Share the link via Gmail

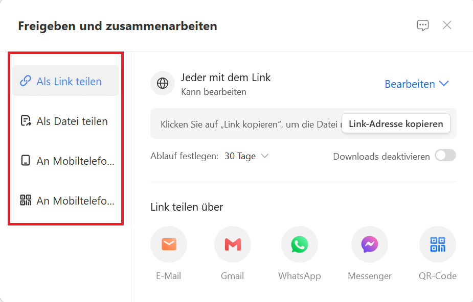coord(233,244)
